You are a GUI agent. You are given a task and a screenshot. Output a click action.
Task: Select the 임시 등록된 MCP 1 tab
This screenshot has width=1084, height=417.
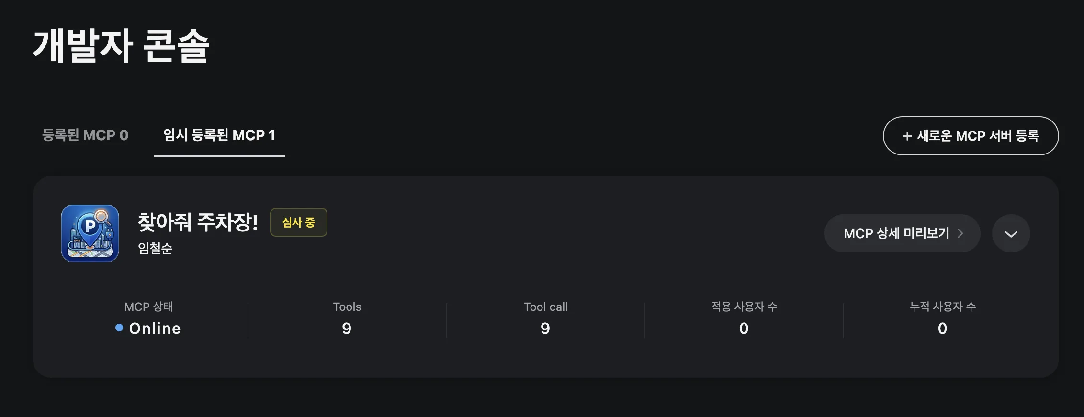(x=219, y=135)
